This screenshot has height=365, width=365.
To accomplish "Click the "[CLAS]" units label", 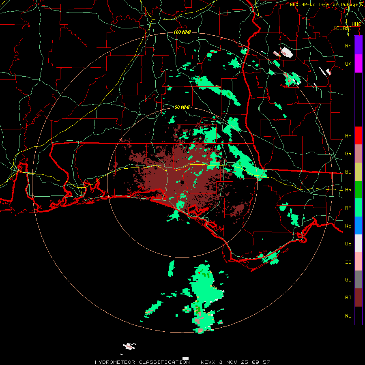I will [x=343, y=28].
